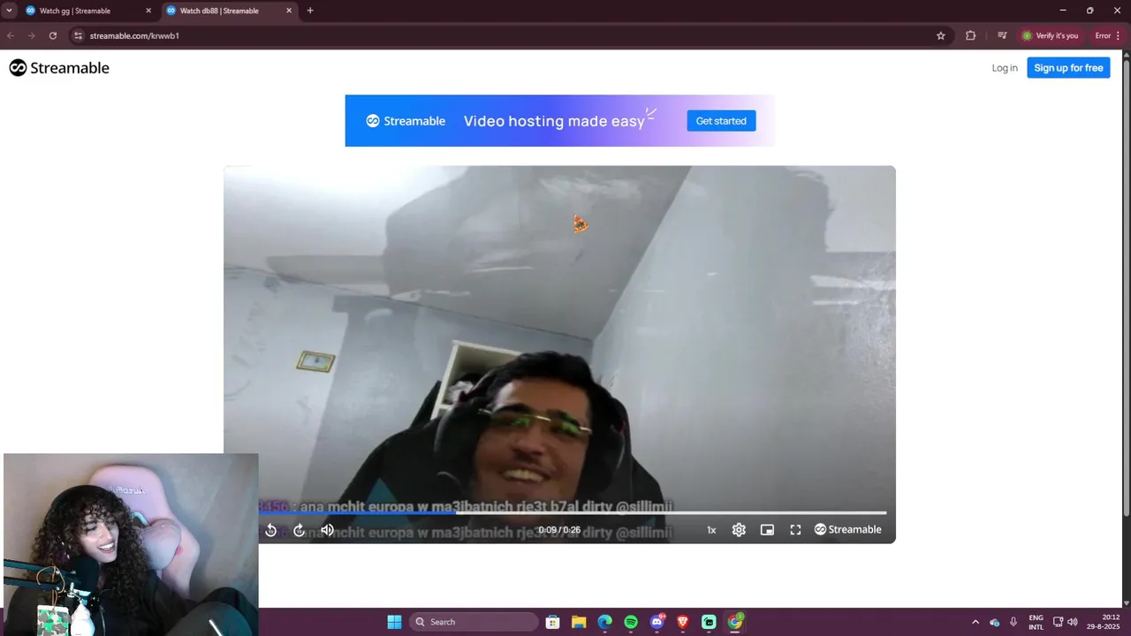The image size is (1131, 636).
Task: Open network quick settings icon
Action: (x=1058, y=622)
